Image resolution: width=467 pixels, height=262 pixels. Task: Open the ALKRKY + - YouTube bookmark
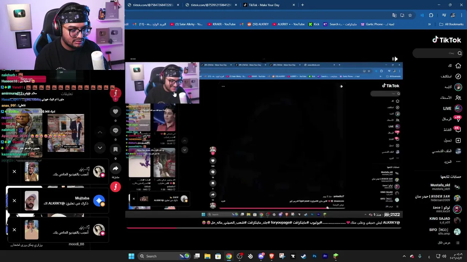pos(289,24)
